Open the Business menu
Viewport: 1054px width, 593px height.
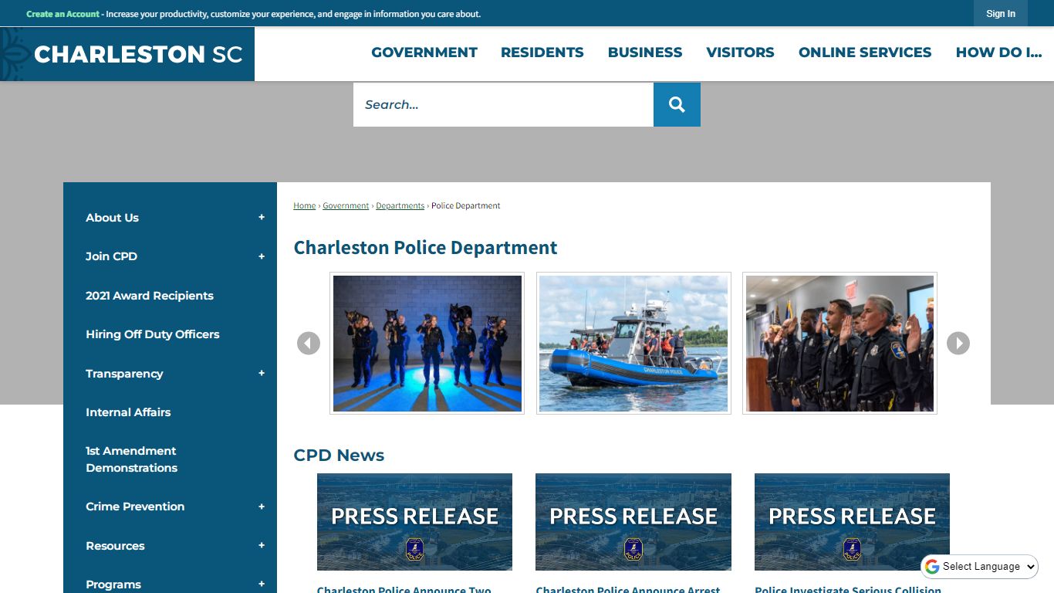click(645, 53)
